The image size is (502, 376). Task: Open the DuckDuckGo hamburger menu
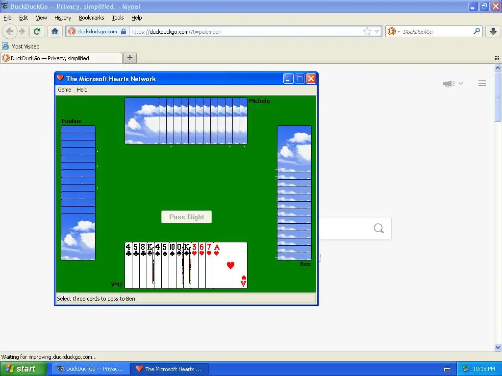tap(482, 83)
